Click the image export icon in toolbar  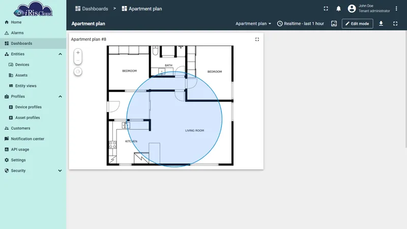tap(334, 23)
